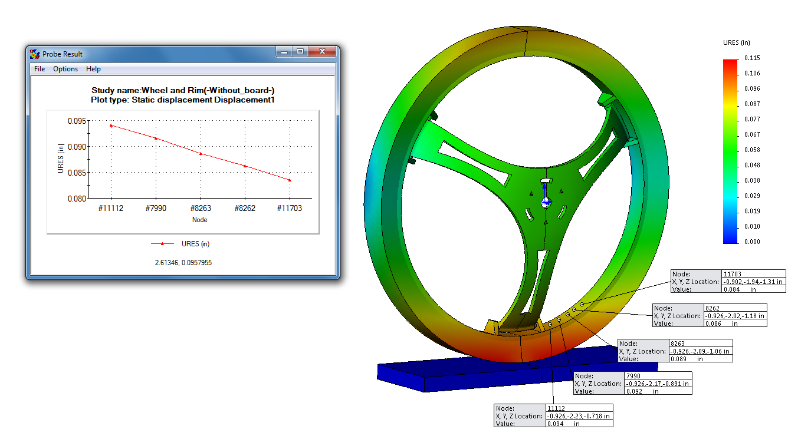Click the Probe Result title bar icon
The height and width of the screenshot is (439, 811).
pyautogui.click(x=34, y=53)
